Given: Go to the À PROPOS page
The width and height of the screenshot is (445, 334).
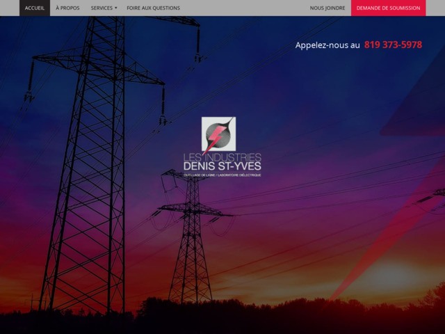Looking at the screenshot, I should [67, 8].
